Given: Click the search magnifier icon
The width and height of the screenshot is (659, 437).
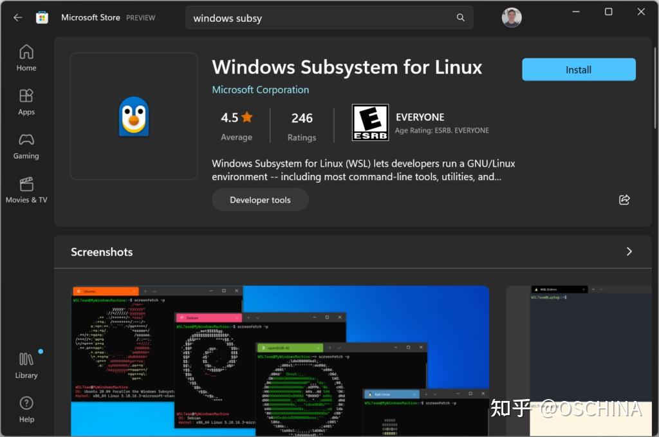Looking at the screenshot, I should pos(460,17).
